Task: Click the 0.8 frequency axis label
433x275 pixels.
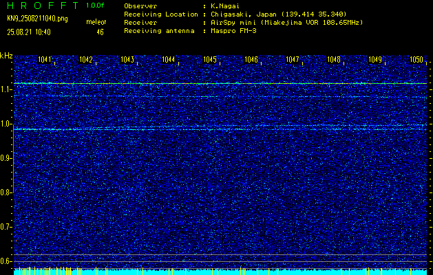Action: 5,192
